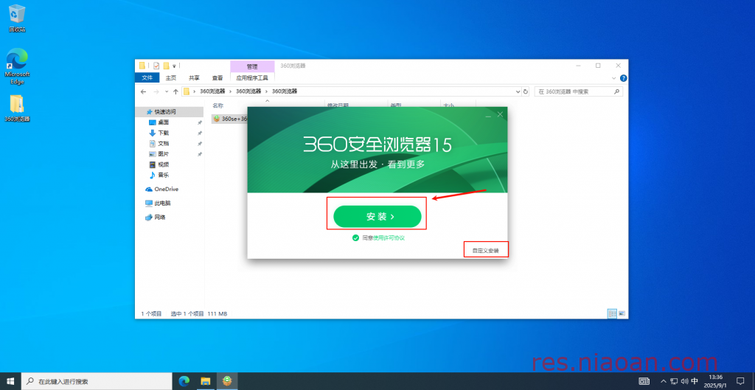Image resolution: width=755 pixels, height=390 pixels.
Task: Select 网络 in navigation pane
Action: [160, 217]
